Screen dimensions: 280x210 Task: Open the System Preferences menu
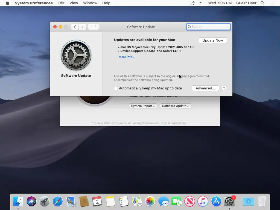pyautogui.click(x=34, y=3)
